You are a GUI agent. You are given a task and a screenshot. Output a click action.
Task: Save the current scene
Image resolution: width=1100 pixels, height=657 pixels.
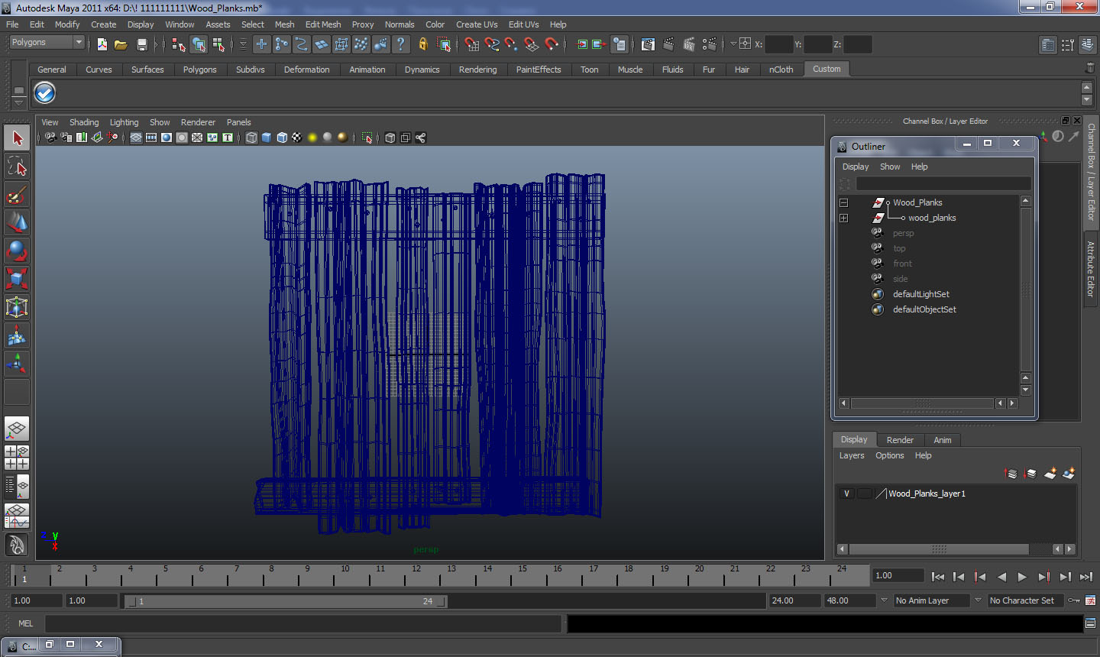[141, 44]
